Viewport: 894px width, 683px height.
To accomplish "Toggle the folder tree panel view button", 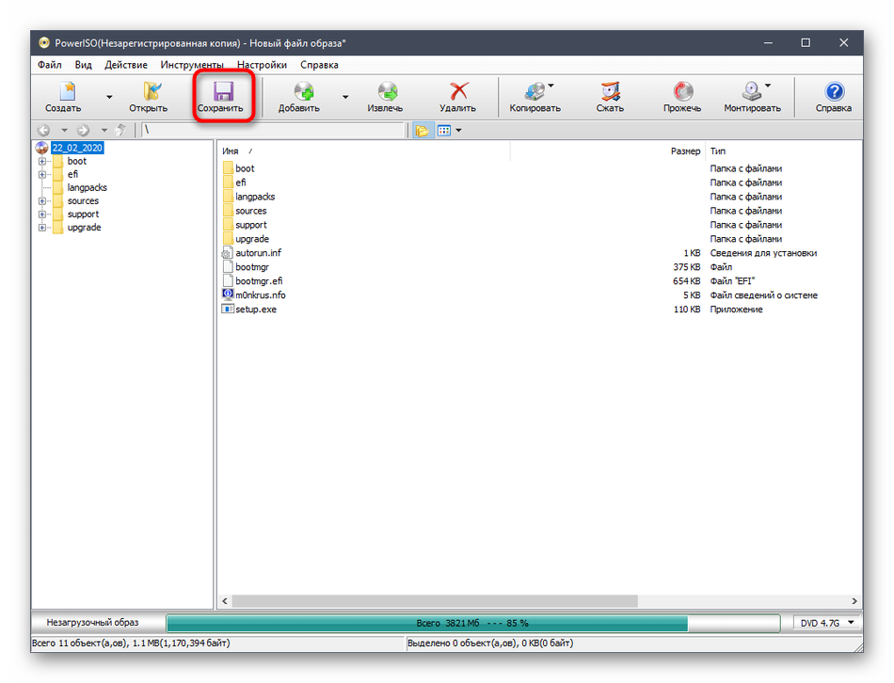I will click(x=421, y=131).
